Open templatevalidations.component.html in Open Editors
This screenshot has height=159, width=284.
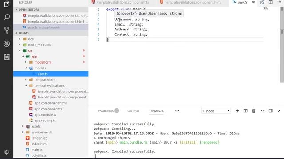[x=51, y=22]
